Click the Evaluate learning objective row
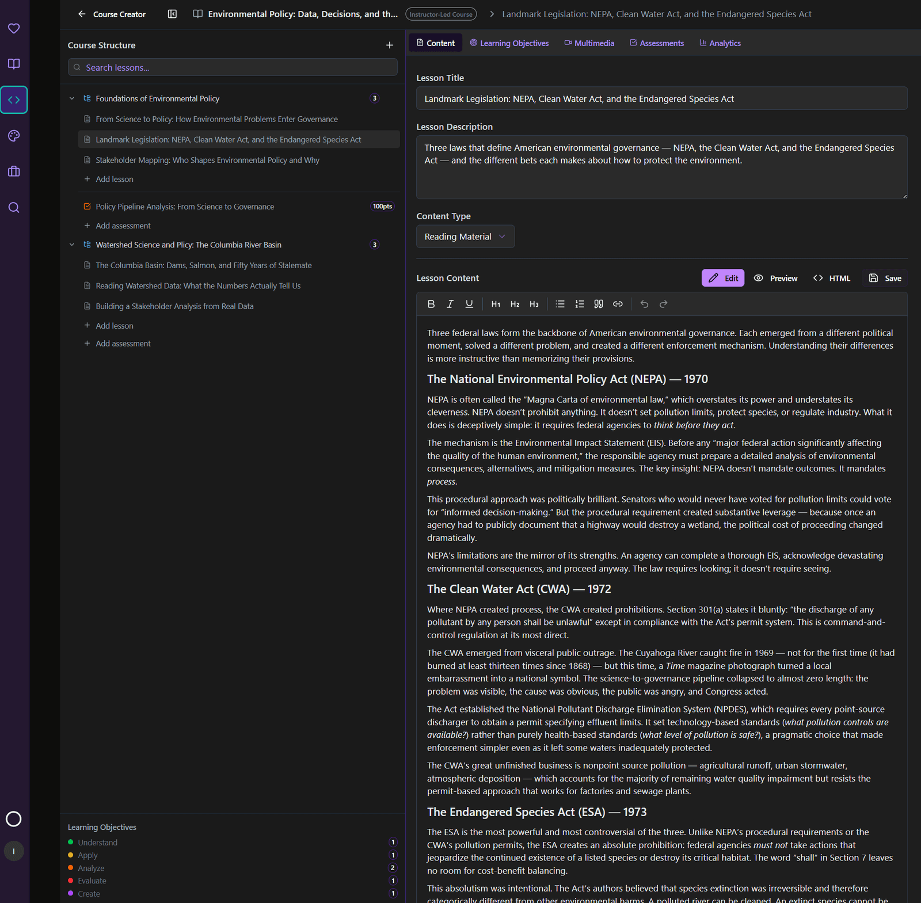921x903 pixels. point(233,881)
